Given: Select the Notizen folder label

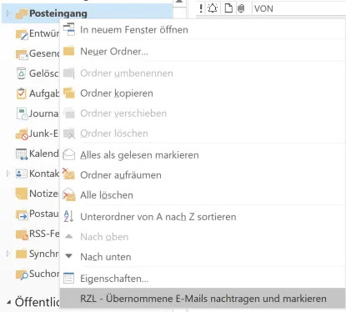Looking at the screenshot, I should point(44,194).
